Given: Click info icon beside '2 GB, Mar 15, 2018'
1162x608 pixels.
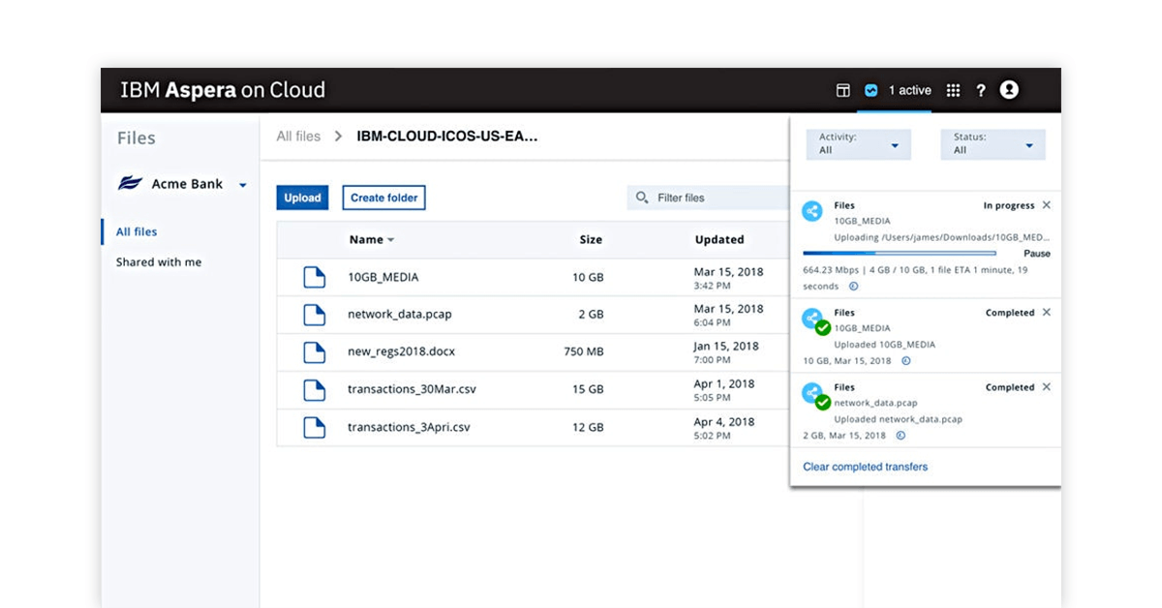Looking at the screenshot, I should pos(901,436).
